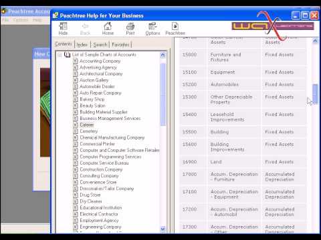Open Computer Programming Services topic
This screenshot has height=240, width=321.
coord(110,157)
